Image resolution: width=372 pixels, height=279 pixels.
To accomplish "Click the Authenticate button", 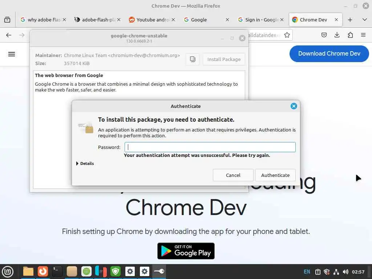I will pyautogui.click(x=275, y=175).
